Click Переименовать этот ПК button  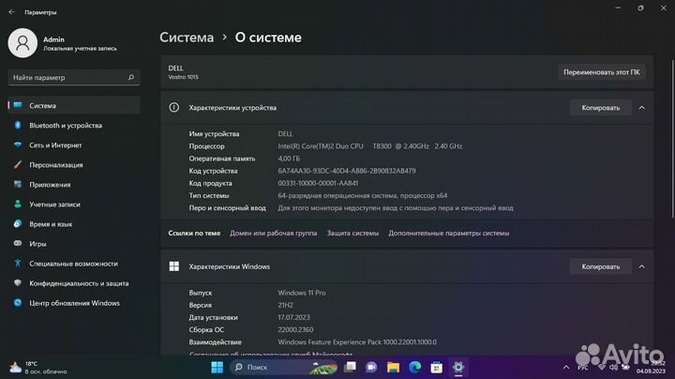point(601,72)
